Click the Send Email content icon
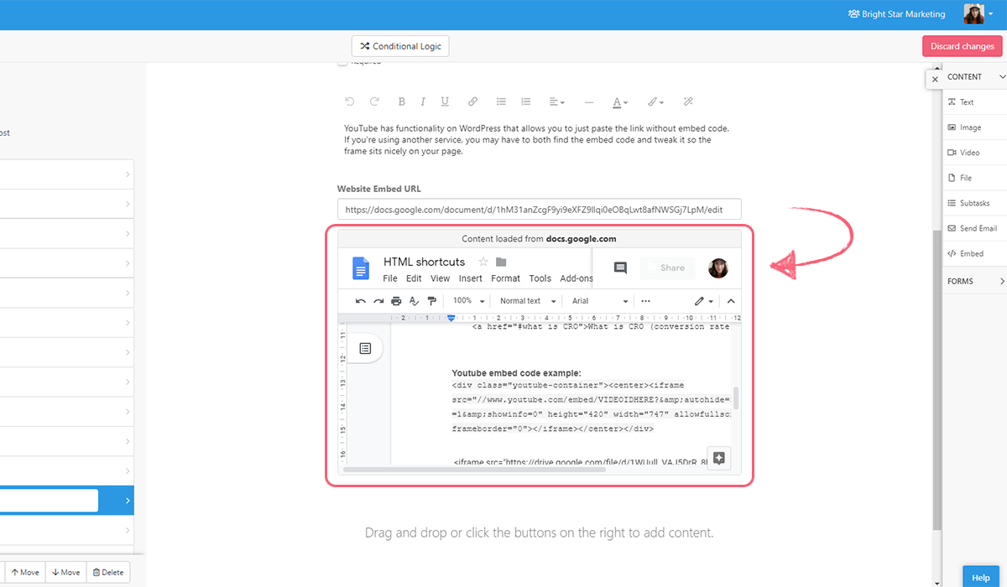Image resolution: width=1007 pixels, height=587 pixels. (972, 227)
